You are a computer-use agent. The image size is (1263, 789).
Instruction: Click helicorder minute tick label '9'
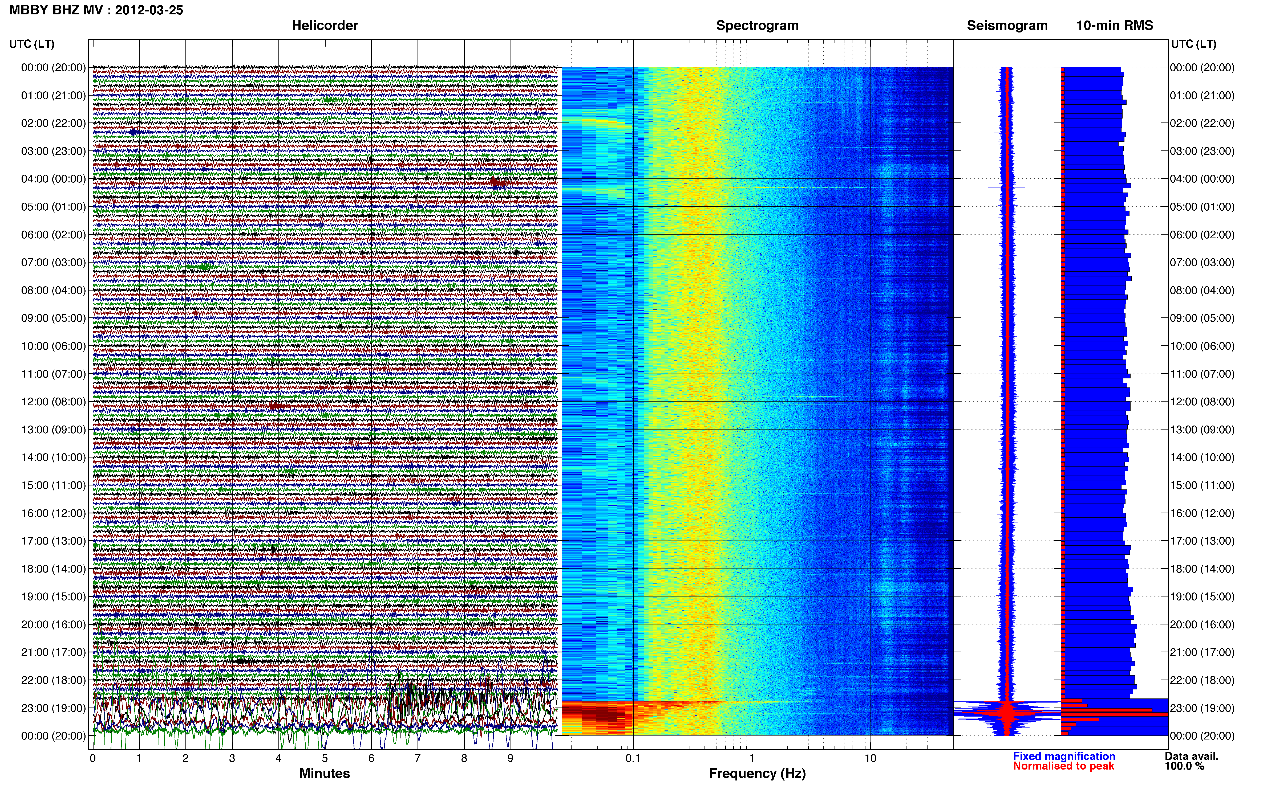pos(511,758)
